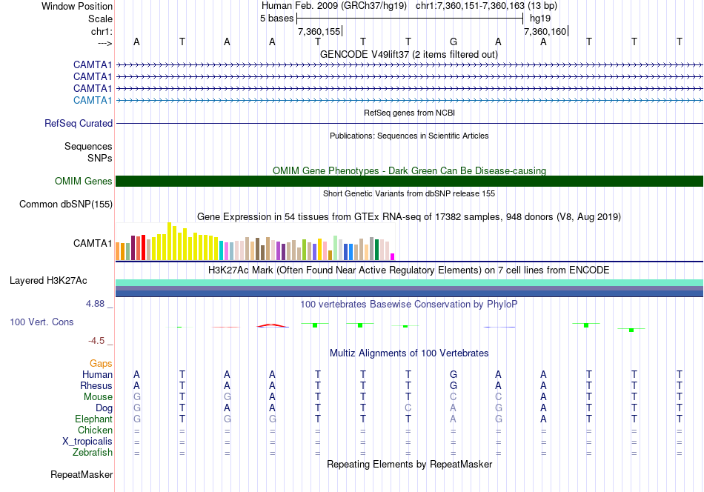Click the dark green OMIM gene bar
This screenshot has width=704, height=492.
tap(409, 181)
